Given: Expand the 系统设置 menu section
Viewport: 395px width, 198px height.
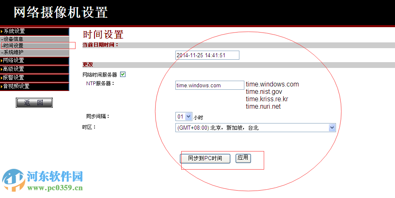Looking at the screenshot, I should pyautogui.click(x=35, y=31).
